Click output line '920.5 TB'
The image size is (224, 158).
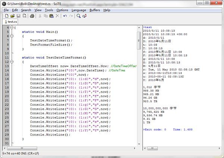tap(150, 101)
